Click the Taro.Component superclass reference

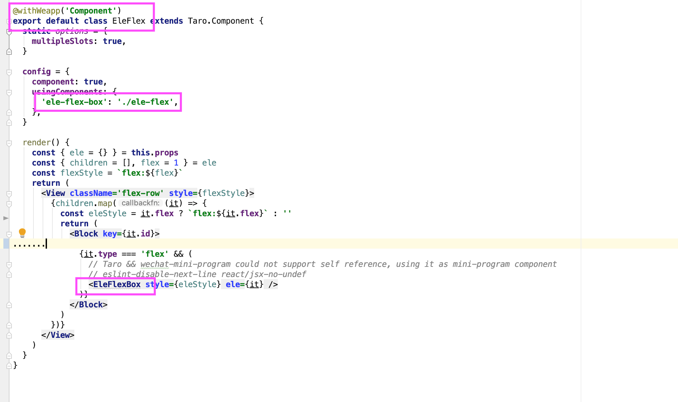click(x=221, y=21)
